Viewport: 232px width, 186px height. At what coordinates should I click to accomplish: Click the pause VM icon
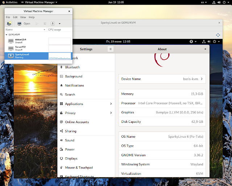[x=45, y=24]
